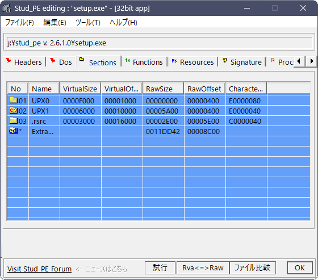Click the No column header
Viewport: 318px width, 280px height.
(x=18, y=89)
